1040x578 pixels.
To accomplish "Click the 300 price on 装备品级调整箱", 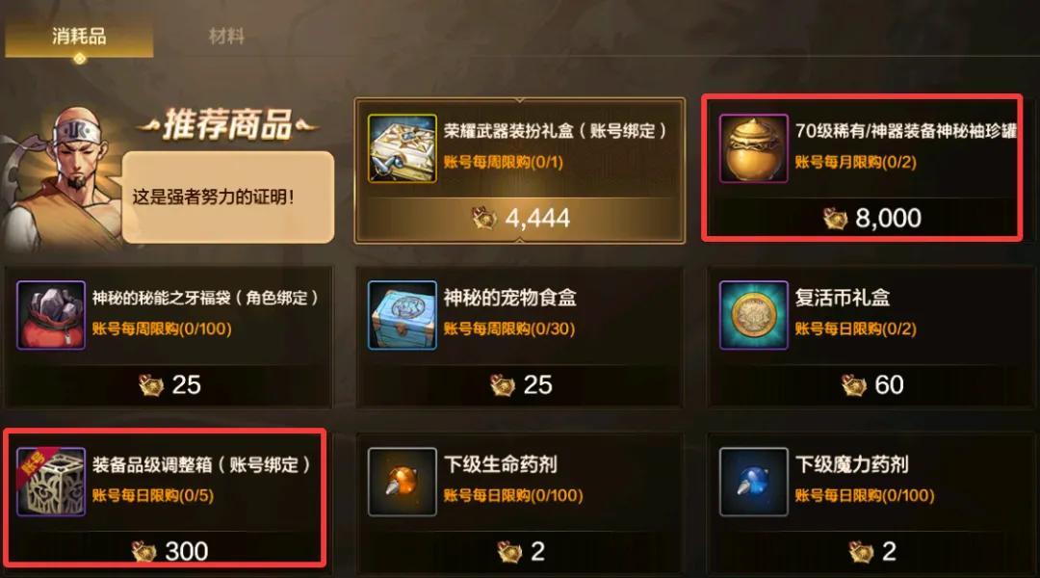I will [x=187, y=551].
